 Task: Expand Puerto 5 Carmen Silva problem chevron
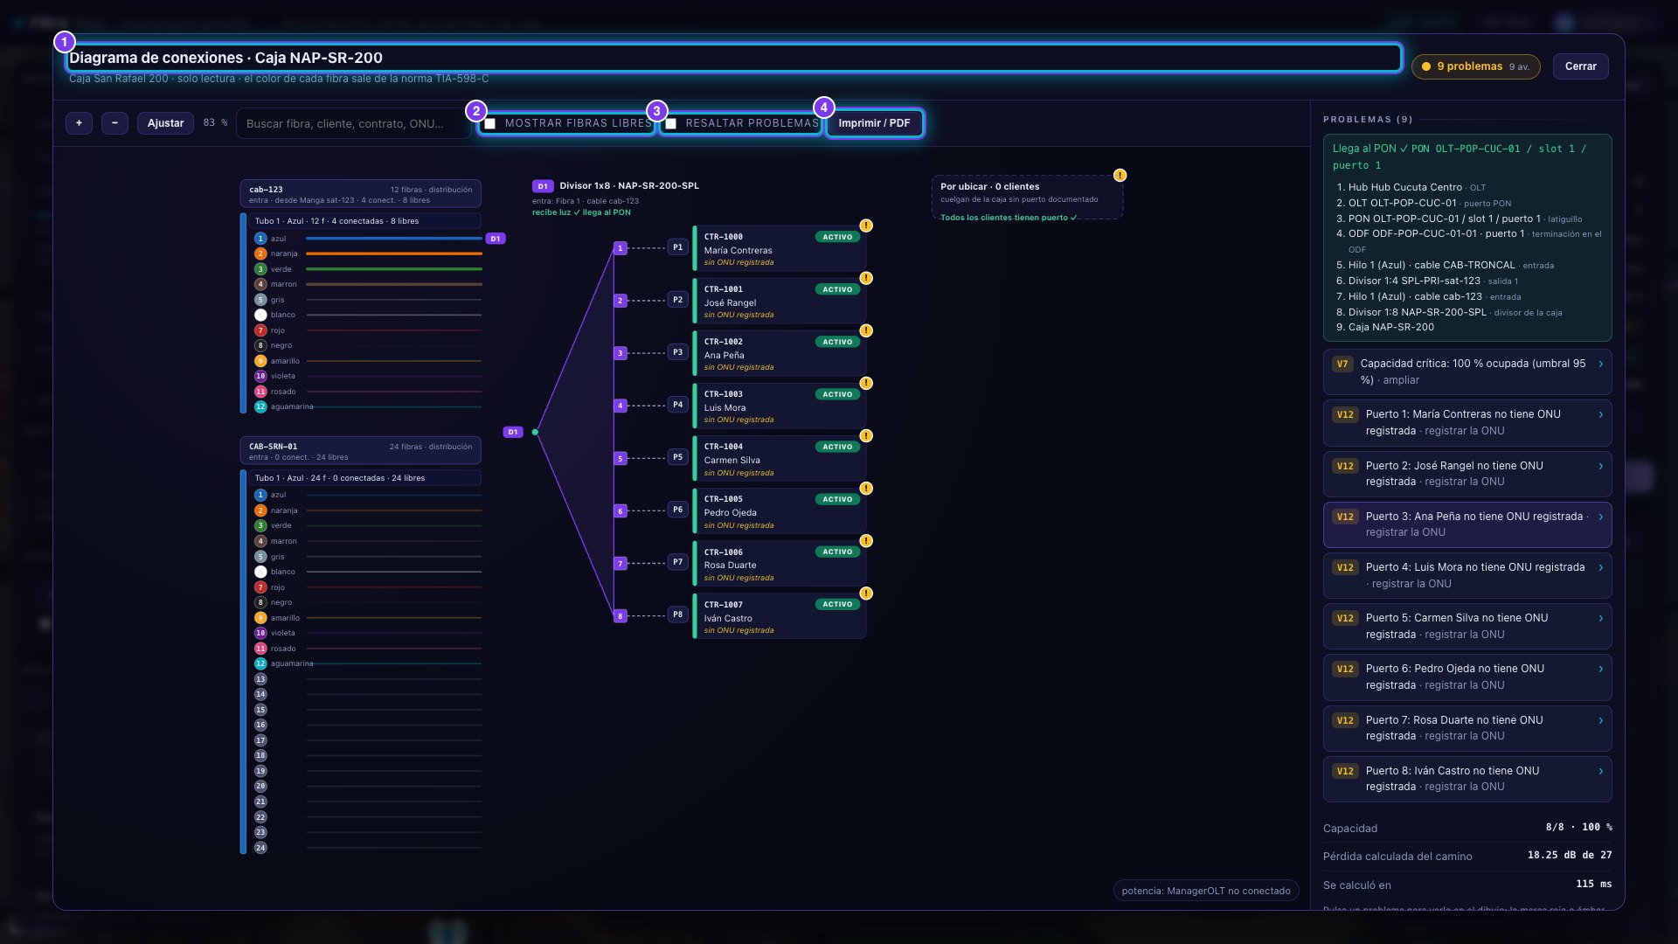click(1600, 619)
